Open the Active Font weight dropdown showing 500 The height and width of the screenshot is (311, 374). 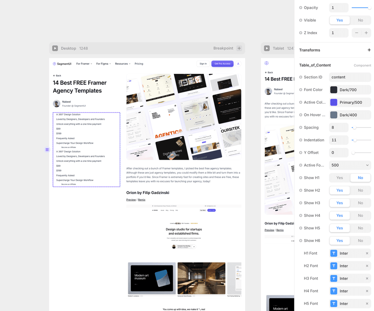pyautogui.click(x=350, y=165)
